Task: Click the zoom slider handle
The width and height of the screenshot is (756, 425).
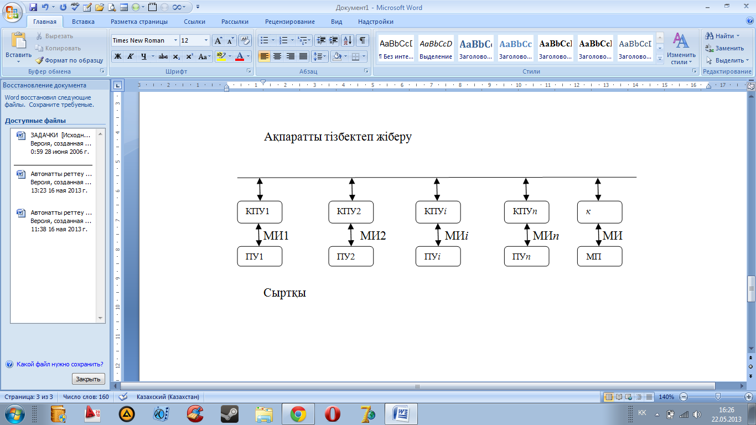Action: click(718, 397)
